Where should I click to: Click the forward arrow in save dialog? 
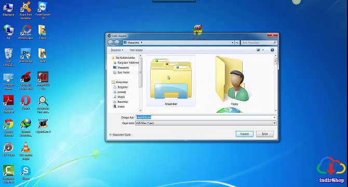[116, 43]
